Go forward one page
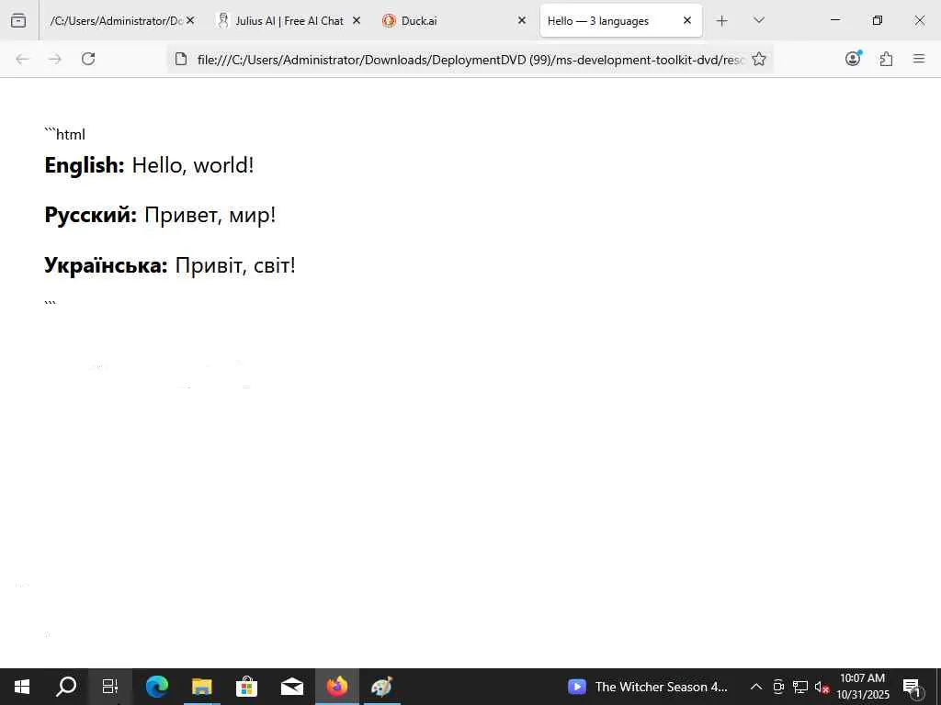This screenshot has height=705, width=941. pos(55,59)
